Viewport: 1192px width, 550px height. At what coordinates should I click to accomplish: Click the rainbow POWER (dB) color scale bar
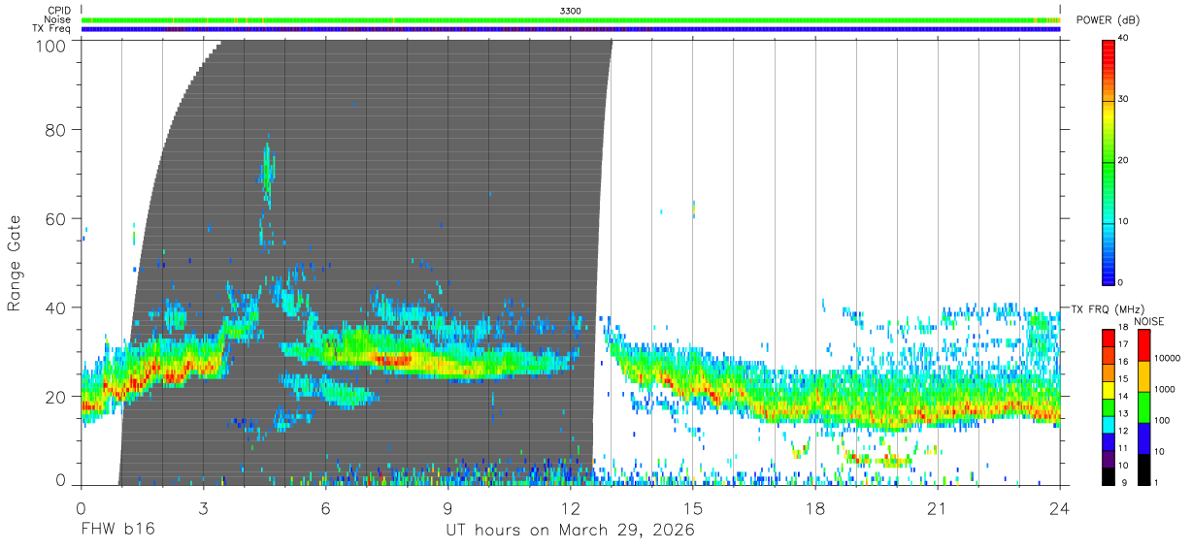[1109, 161]
